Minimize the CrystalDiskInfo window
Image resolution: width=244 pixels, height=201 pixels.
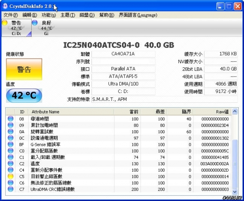click(x=220, y=6)
